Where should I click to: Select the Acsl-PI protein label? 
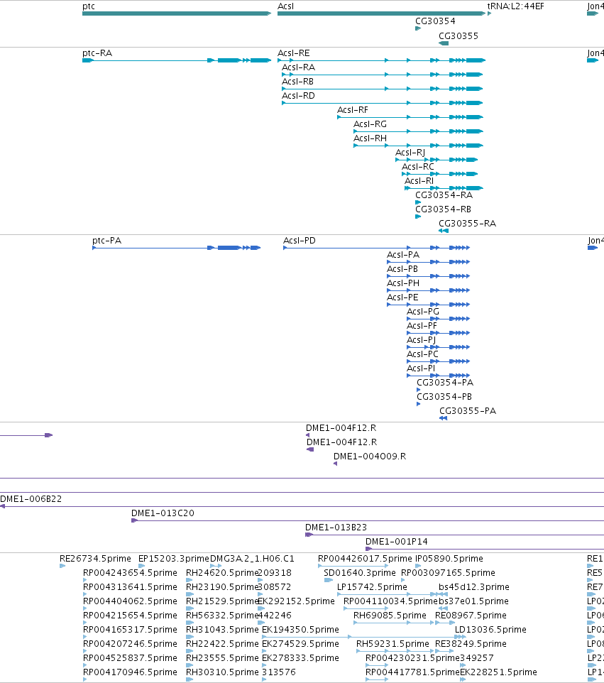pos(421,368)
